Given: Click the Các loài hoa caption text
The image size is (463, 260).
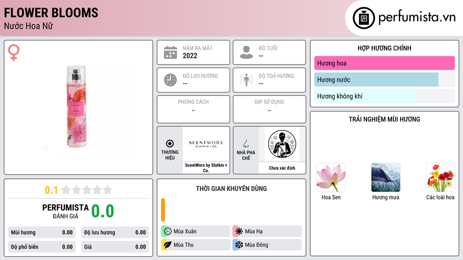Looking at the screenshot, I should click(x=440, y=197).
